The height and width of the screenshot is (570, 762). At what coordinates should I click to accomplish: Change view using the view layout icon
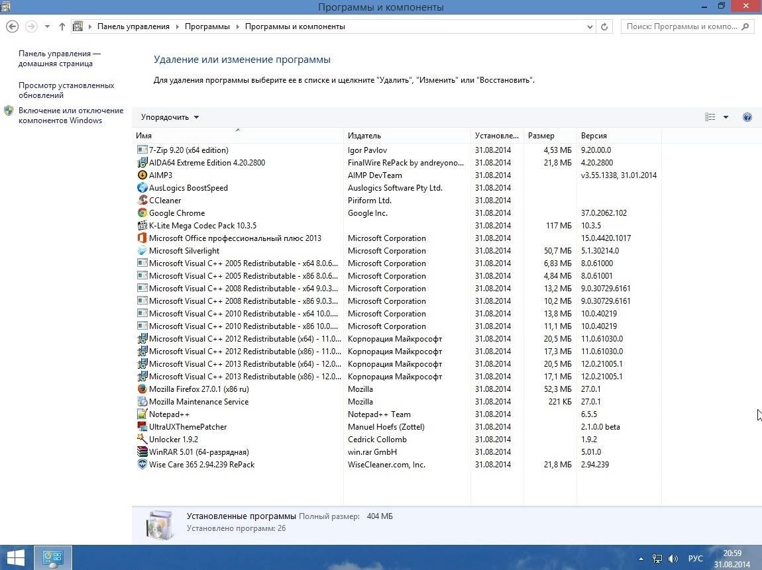pos(710,117)
